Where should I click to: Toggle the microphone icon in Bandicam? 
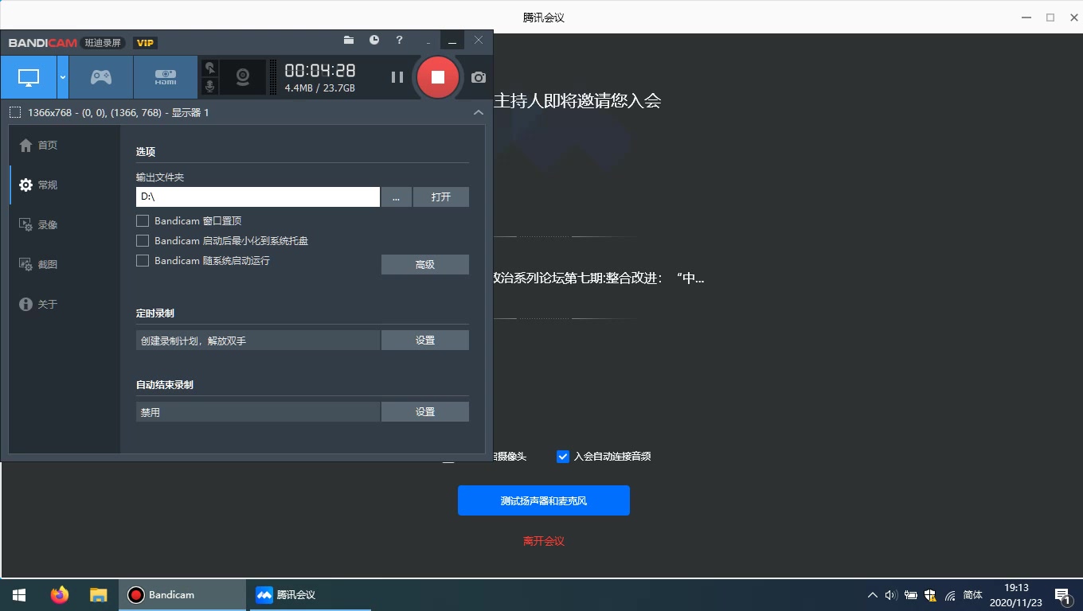(210, 86)
